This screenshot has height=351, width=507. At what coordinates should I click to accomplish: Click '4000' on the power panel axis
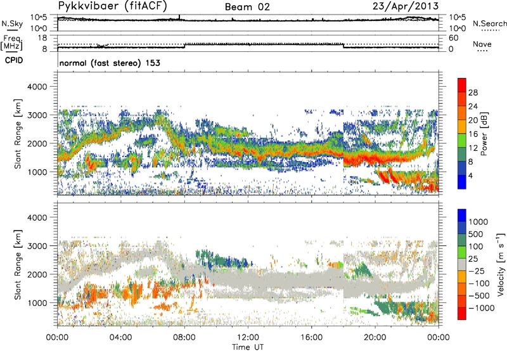tap(37, 87)
